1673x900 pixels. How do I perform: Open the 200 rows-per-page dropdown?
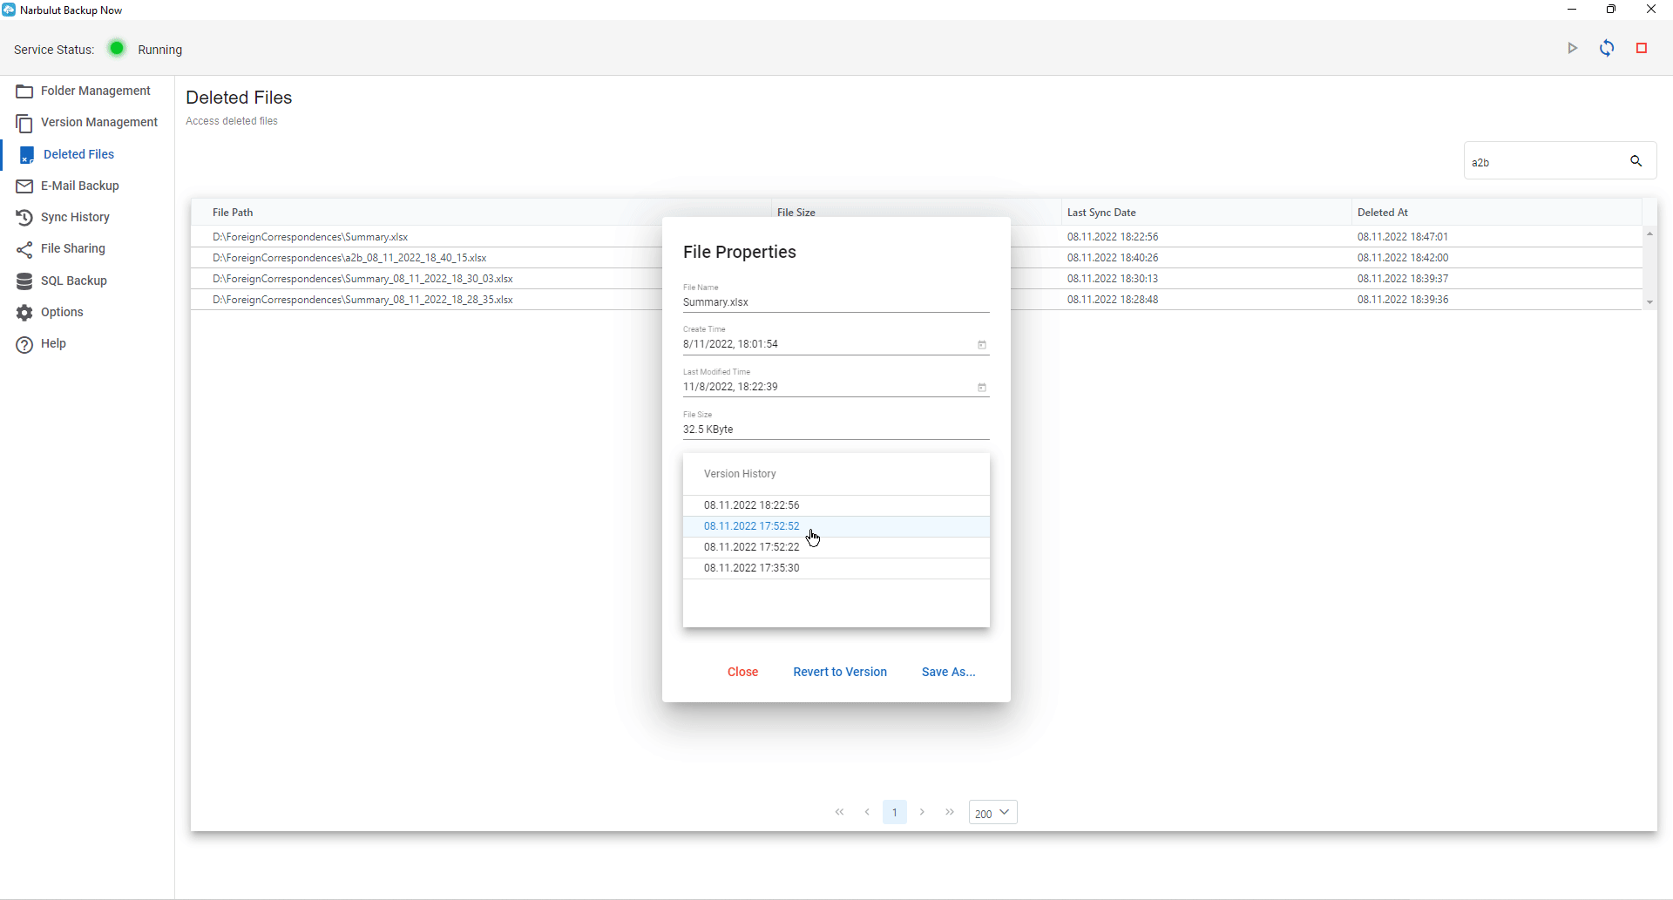click(993, 813)
